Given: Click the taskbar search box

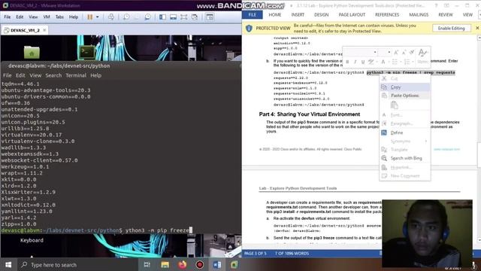Looking at the screenshot, I should click(x=77, y=265).
